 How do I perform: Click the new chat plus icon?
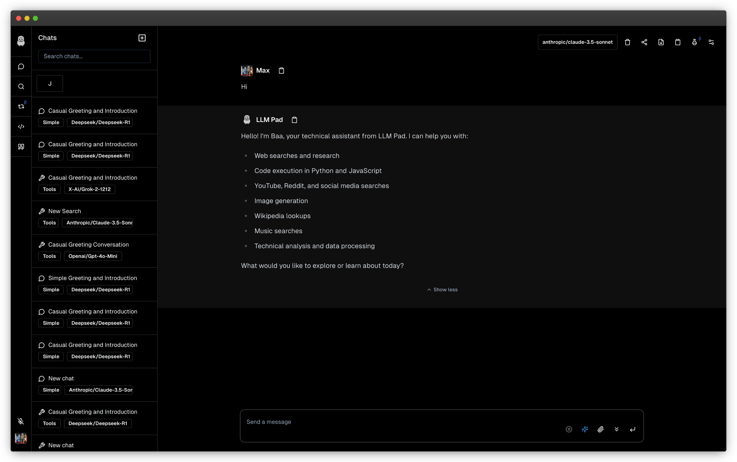(x=142, y=38)
